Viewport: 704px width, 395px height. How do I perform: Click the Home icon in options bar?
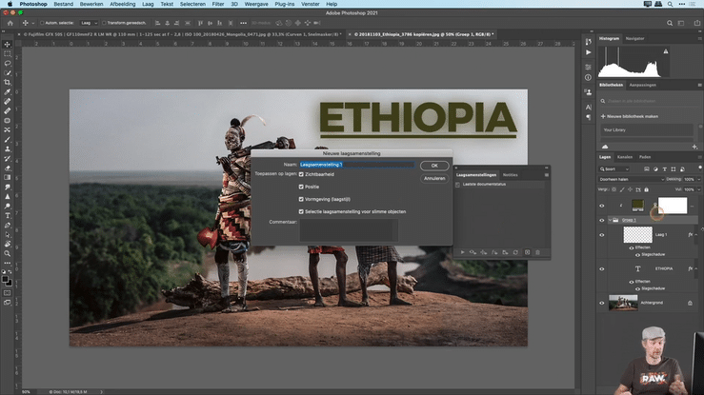pyautogui.click(x=10, y=23)
